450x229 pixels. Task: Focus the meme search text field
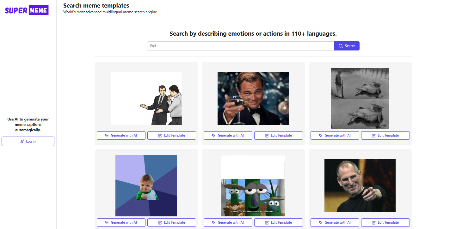240,46
